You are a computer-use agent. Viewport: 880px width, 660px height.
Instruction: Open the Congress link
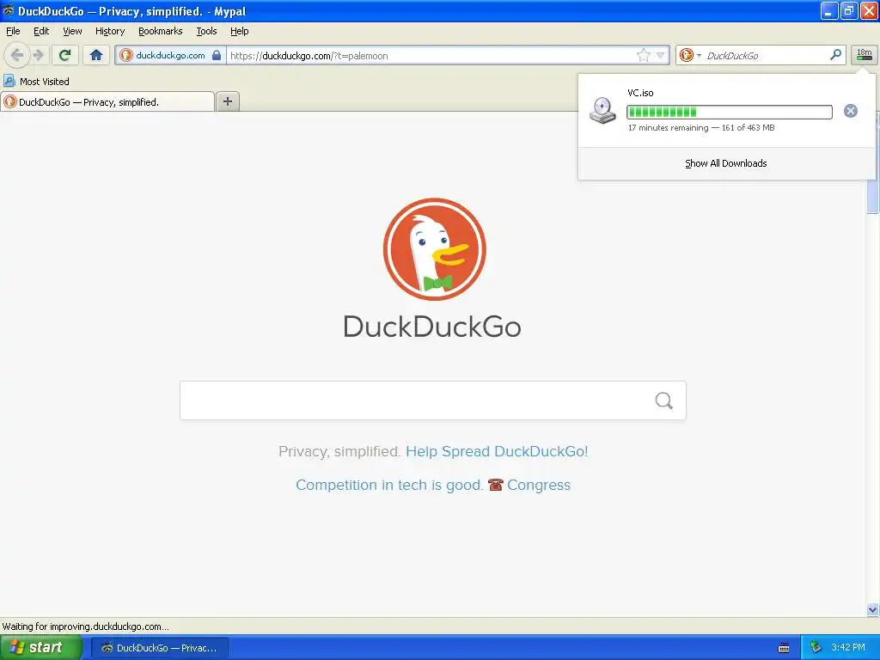pos(539,485)
